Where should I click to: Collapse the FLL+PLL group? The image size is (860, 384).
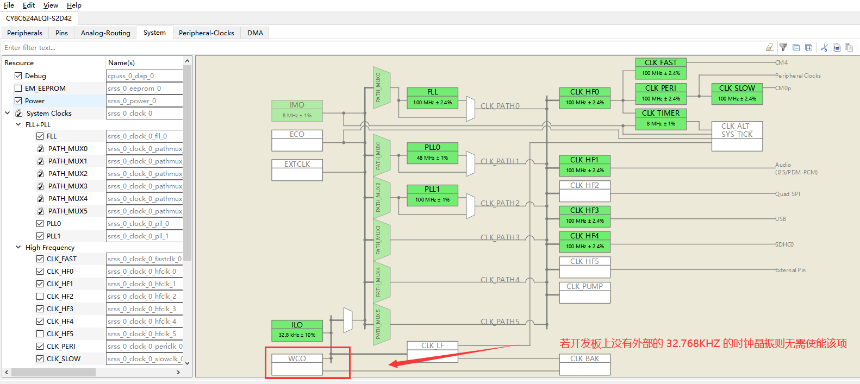point(18,125)
